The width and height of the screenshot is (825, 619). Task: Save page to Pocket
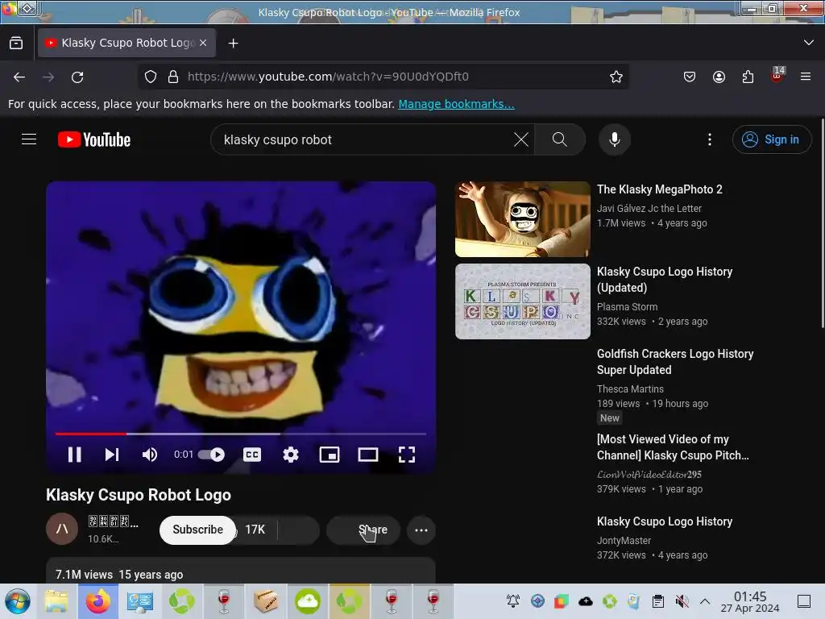(x=690, y=77)
